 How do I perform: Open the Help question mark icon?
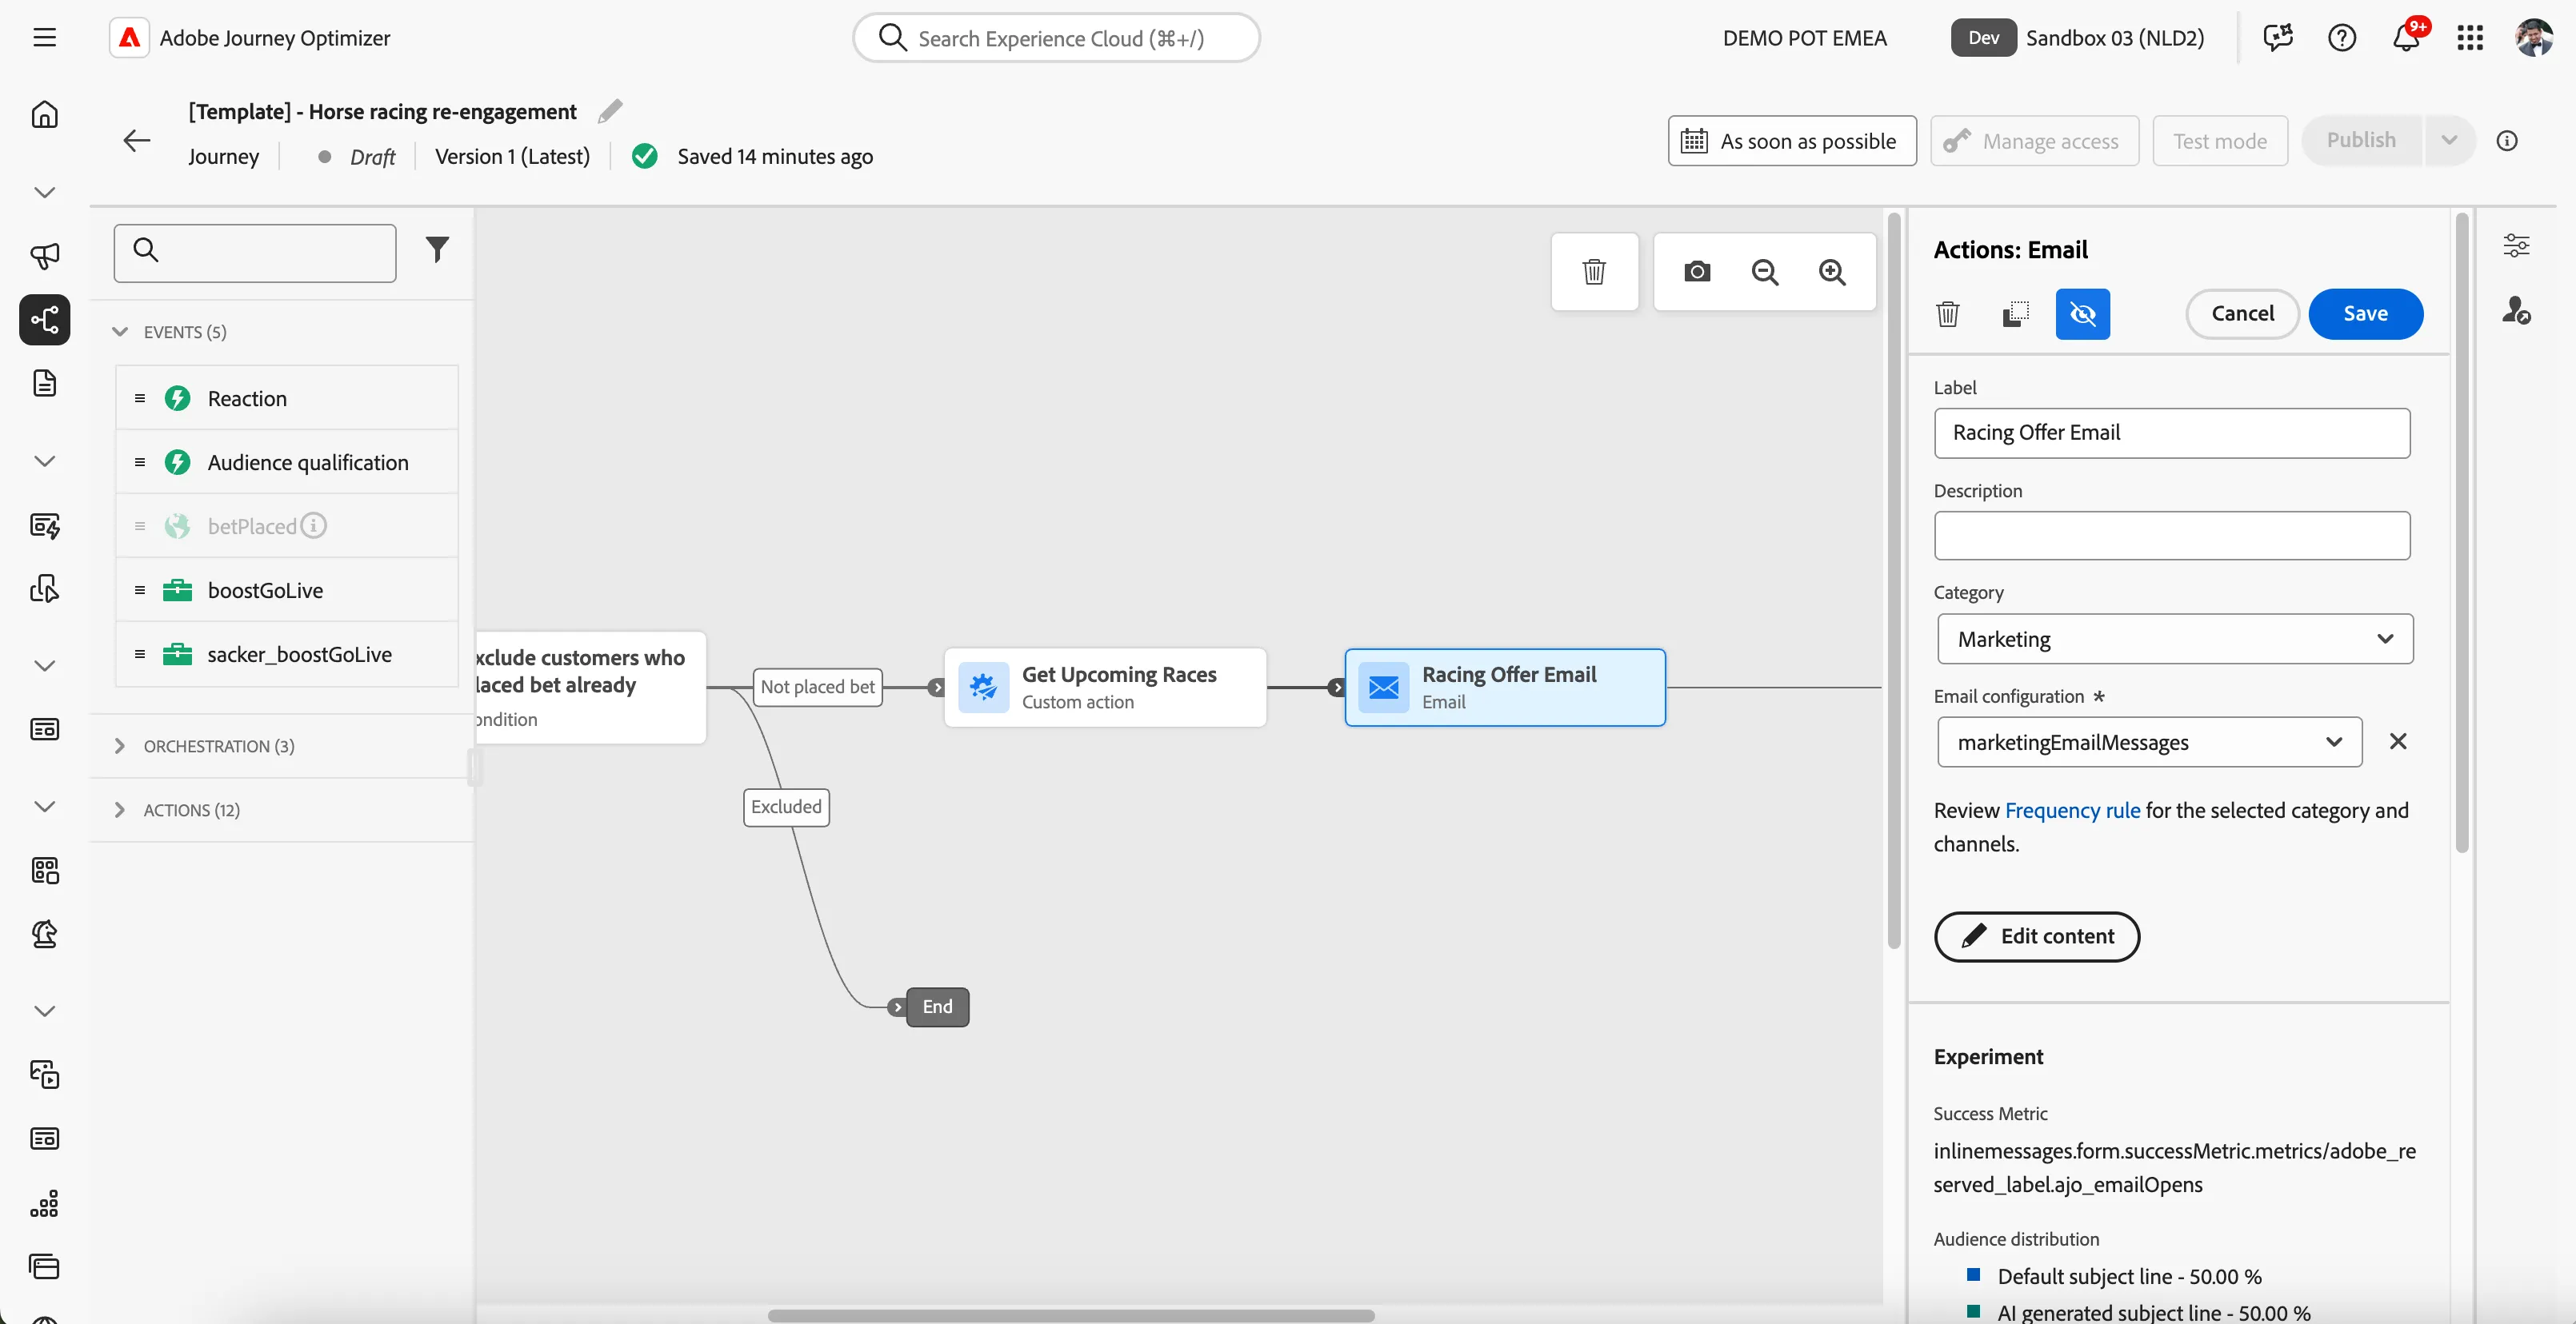[x=2342, y=38]
